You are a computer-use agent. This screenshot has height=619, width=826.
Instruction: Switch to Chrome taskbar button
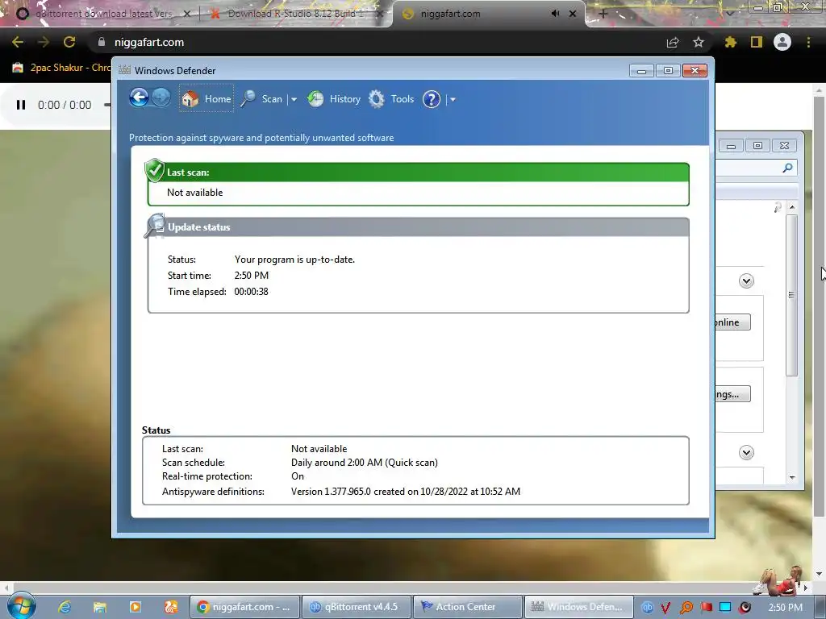click(x=244, y=607)
